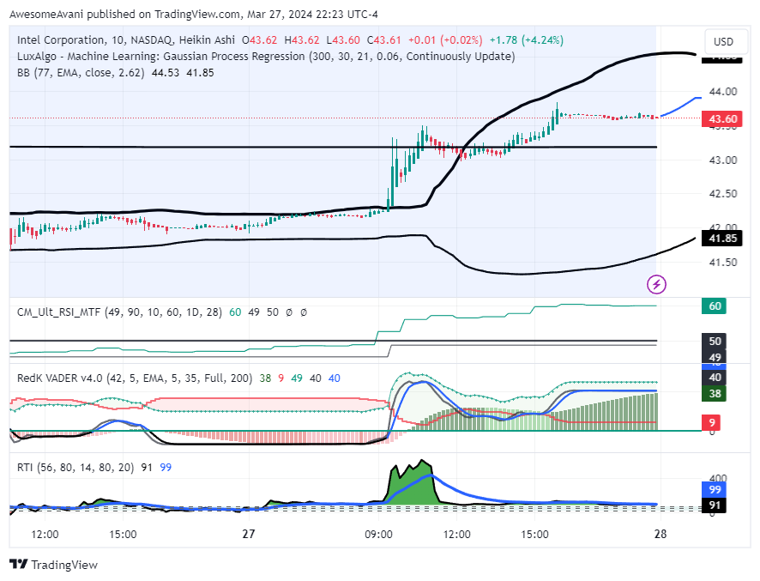760x581 pixels.
Task: Click the RedK VADER v4.0 indicator legend
Action: [135, 378]
